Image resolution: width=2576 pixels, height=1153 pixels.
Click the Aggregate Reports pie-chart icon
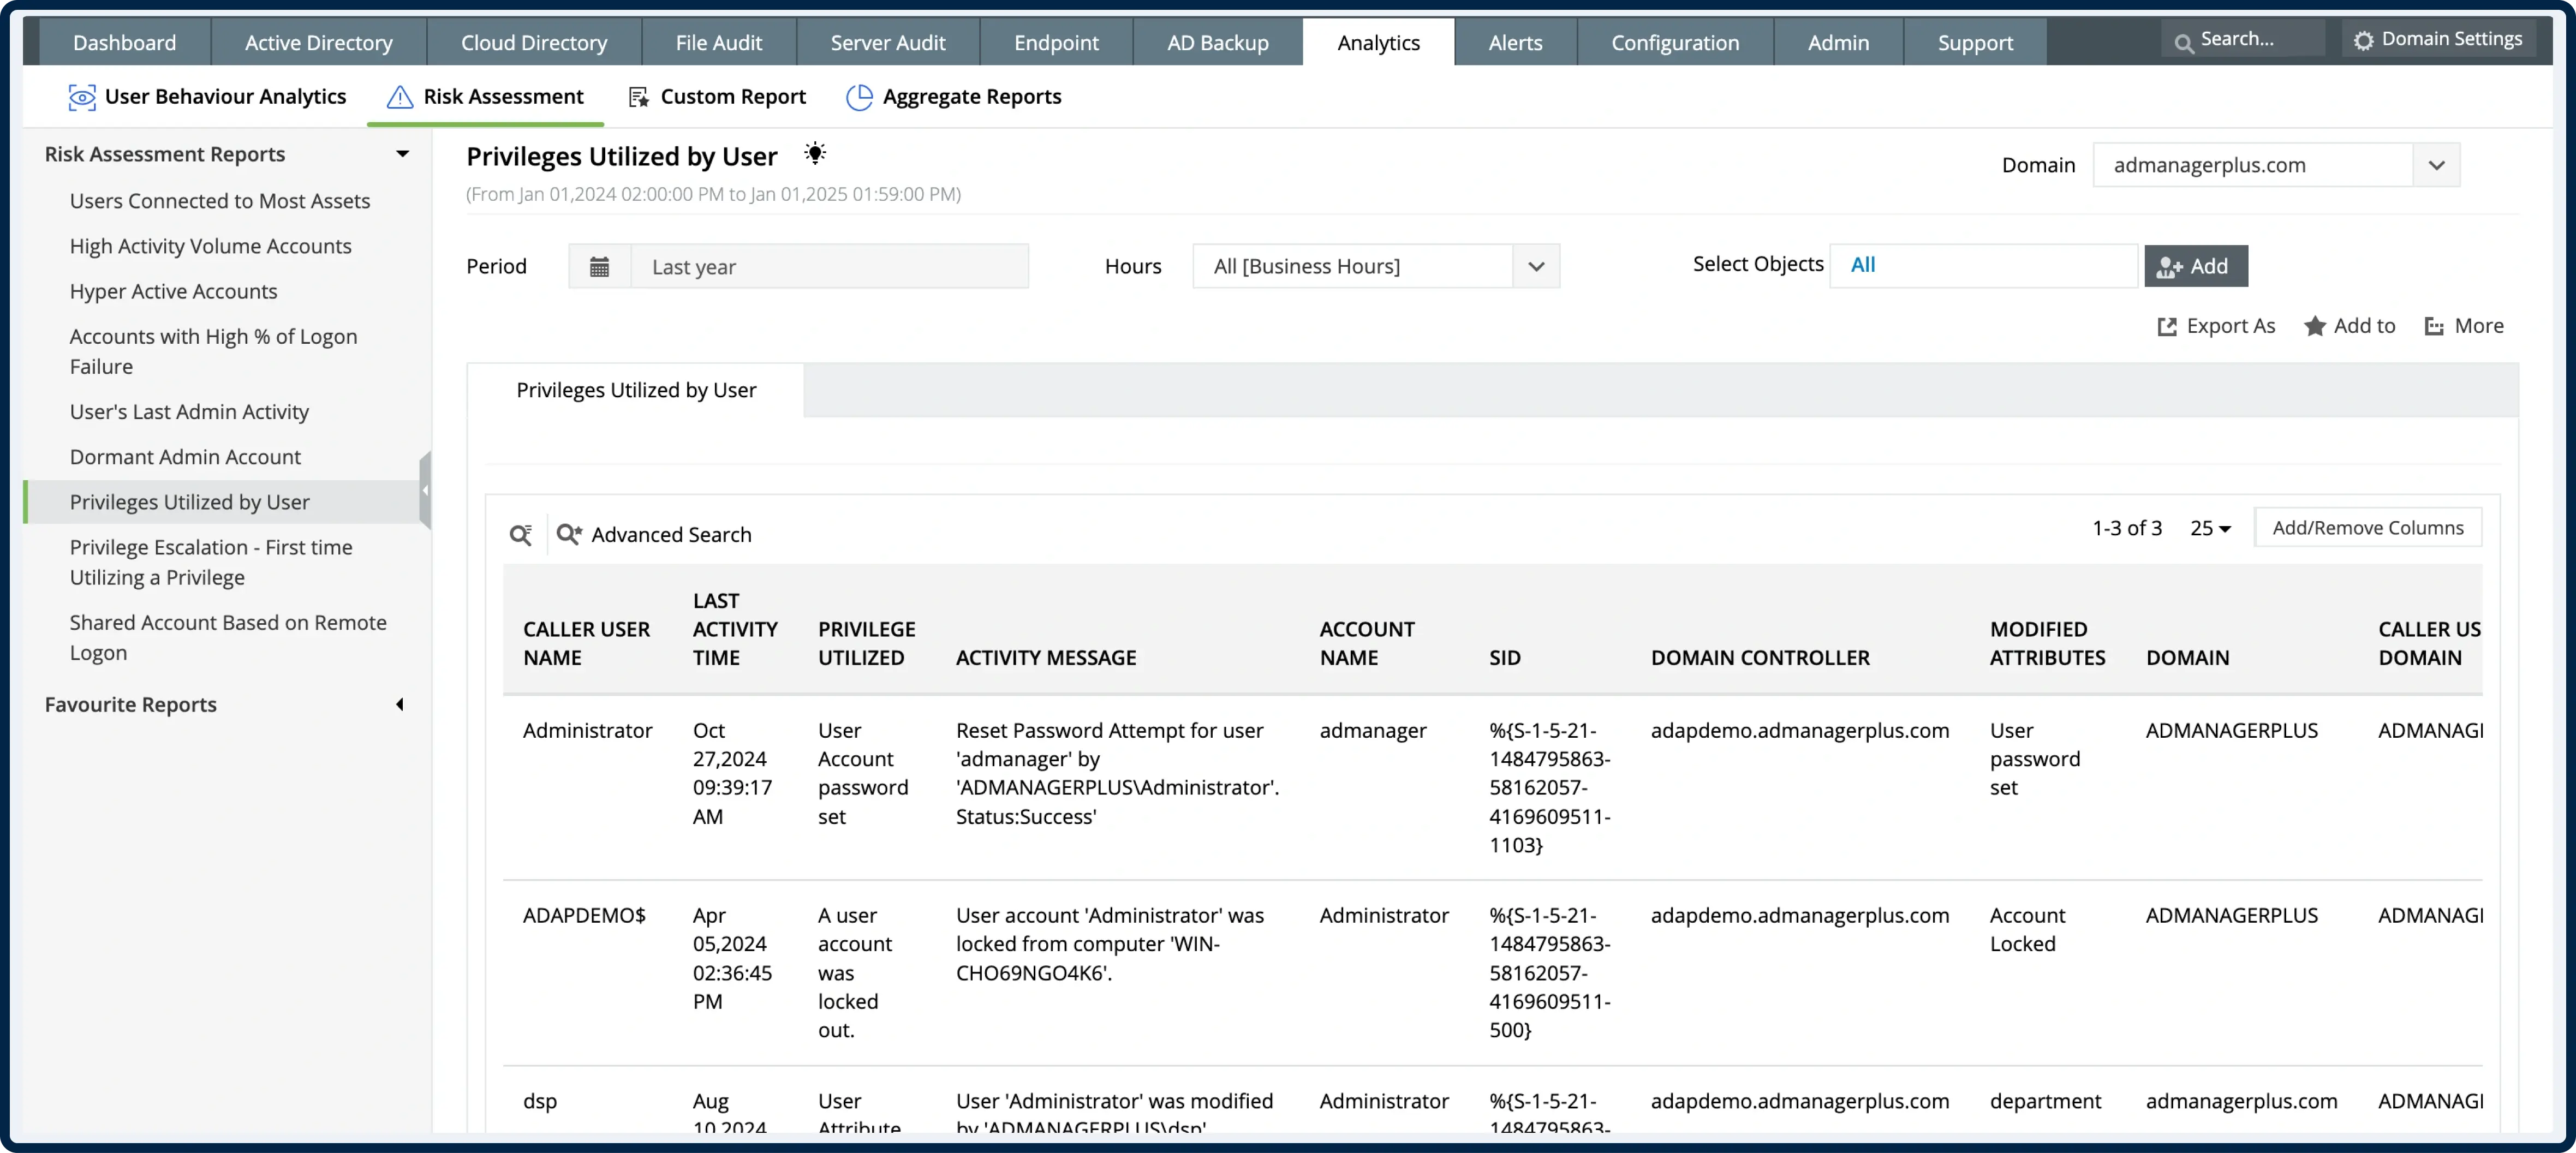(858, 96)
